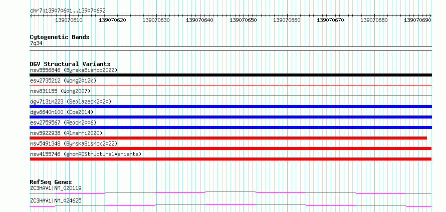Open nsv4155746 (gnomADStructuralVariants) variant label
Viewport: 446px width, 212px height.
tap(86, 154)
